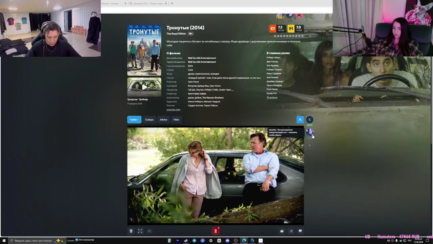Play the Тронутые trailer thumbnail

144,87
